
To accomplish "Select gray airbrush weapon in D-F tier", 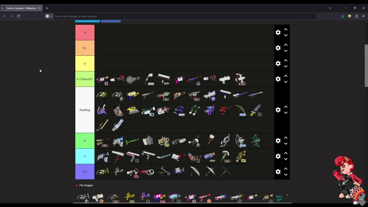I will 118,172.
